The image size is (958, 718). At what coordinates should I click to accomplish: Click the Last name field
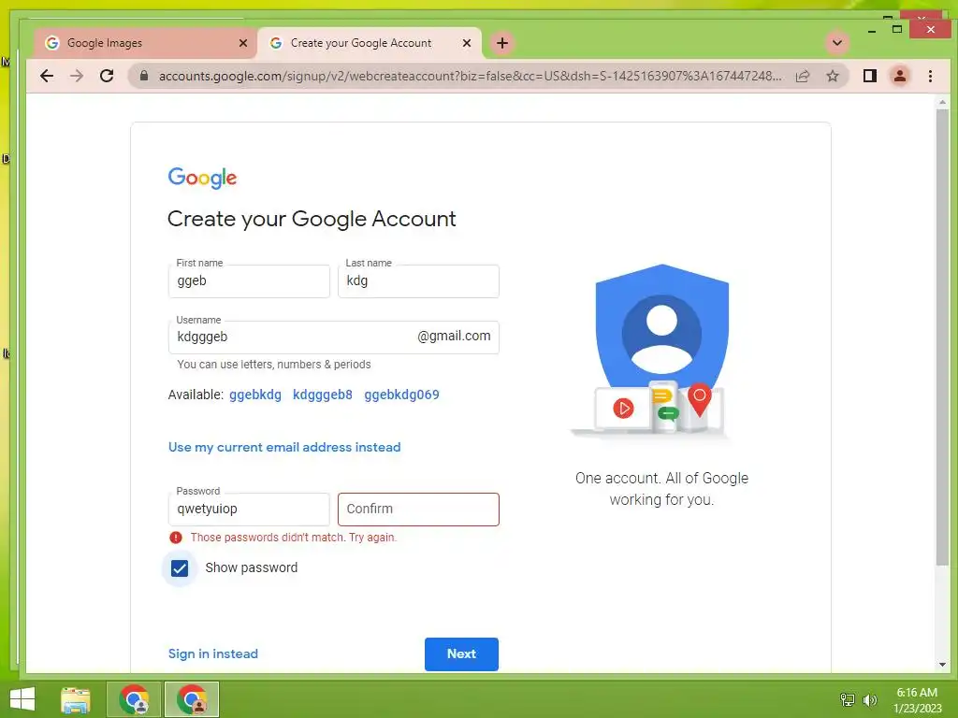pos(418,280)
